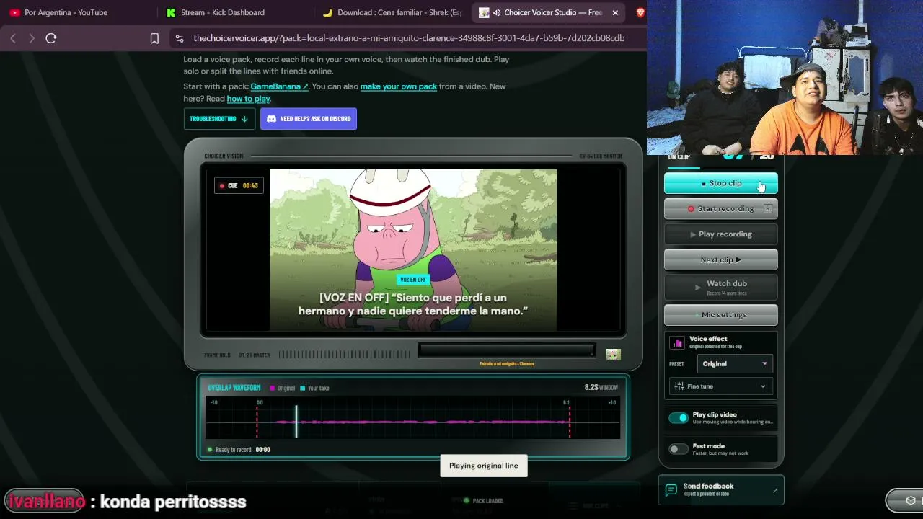Click the address bar URL field
The image size is (923, 519).
point(409,38)
